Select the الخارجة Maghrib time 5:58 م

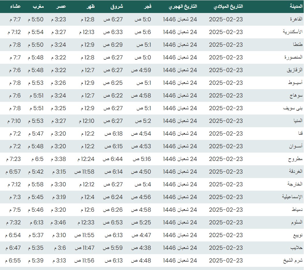(x=36, y=184)
